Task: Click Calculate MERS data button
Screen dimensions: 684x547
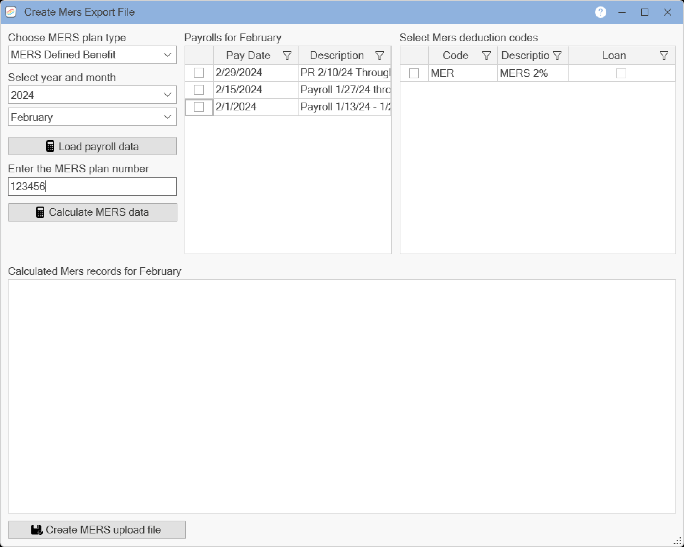Action: click(93, 212)
